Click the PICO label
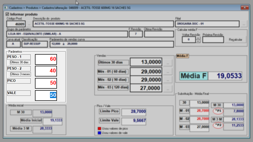Screen dimensions: 253x142 point(19,81)
